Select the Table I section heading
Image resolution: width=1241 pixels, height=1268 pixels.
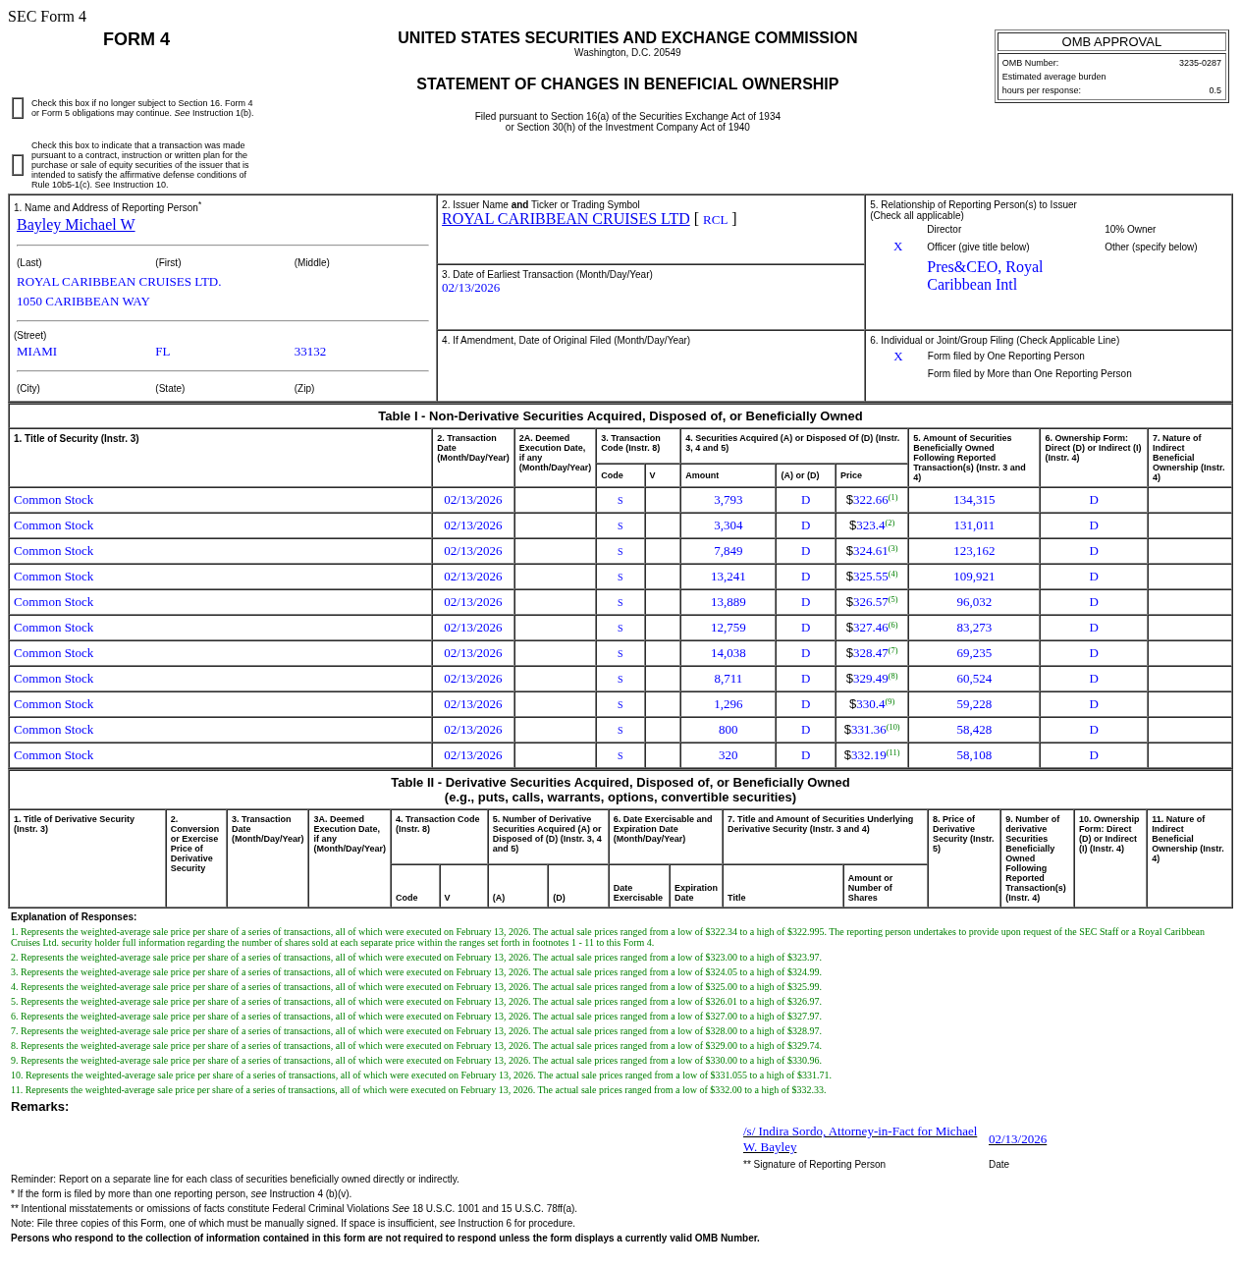(620, 416)
